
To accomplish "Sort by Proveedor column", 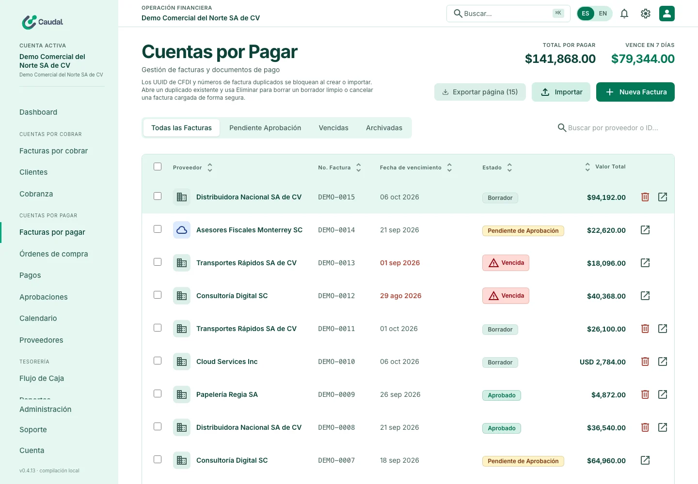I will (193, 167).
